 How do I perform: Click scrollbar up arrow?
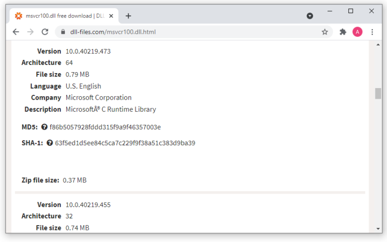point(378,45)
